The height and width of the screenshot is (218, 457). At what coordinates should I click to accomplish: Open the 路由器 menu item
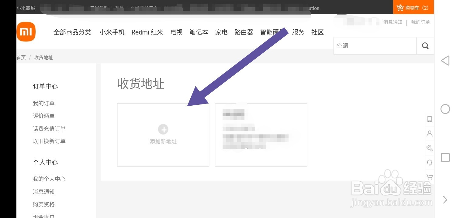click(244, 32)
